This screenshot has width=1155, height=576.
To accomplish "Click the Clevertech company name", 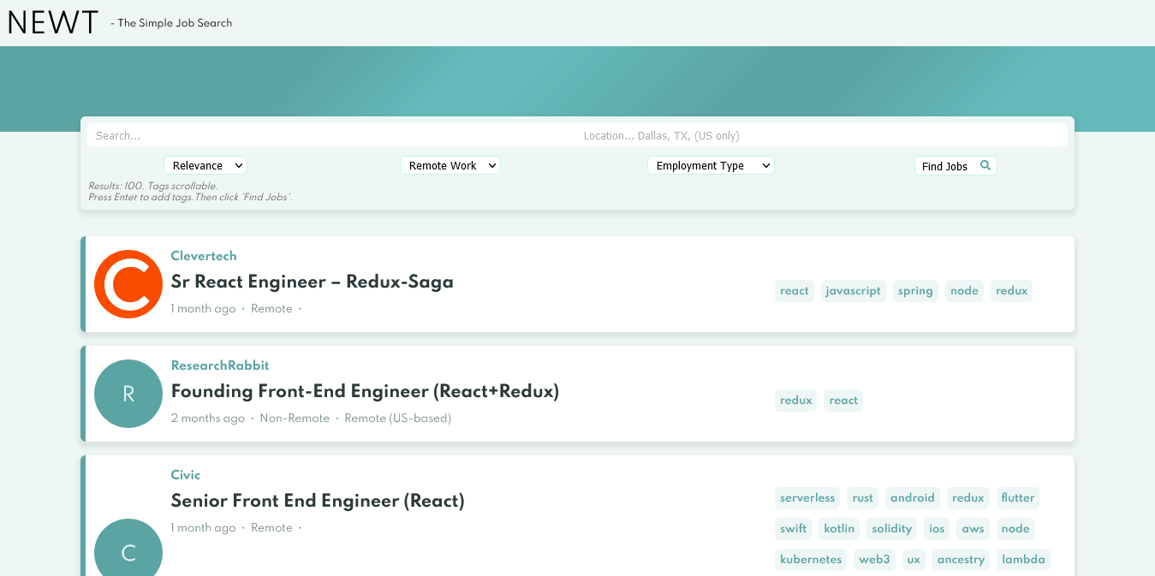I will click(204, 256).
